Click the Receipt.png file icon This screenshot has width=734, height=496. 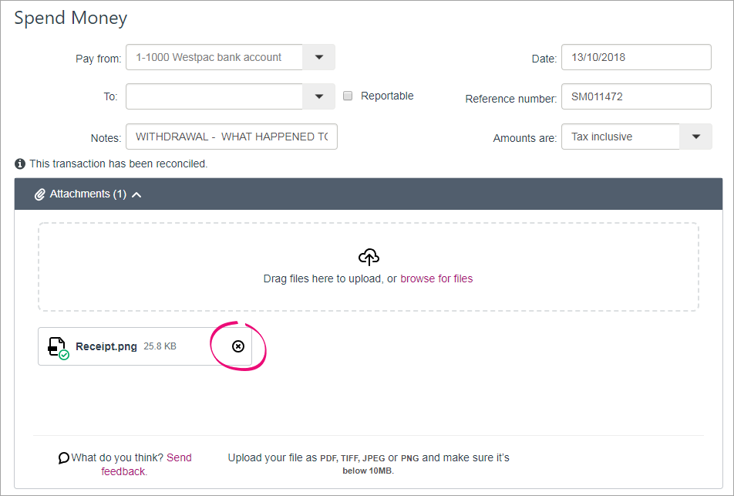[x=57, y=347]
